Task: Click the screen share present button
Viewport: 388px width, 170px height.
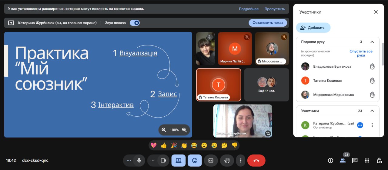Action: coord(179,161)
